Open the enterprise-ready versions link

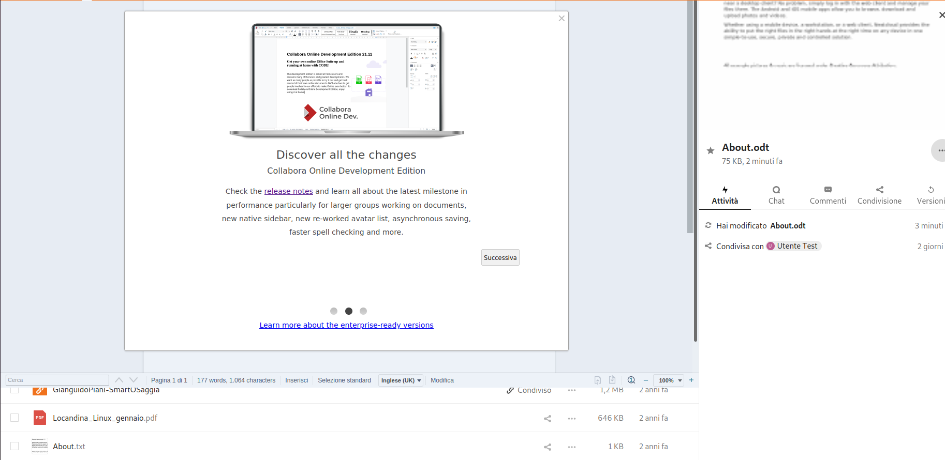(x=346, y=325)
